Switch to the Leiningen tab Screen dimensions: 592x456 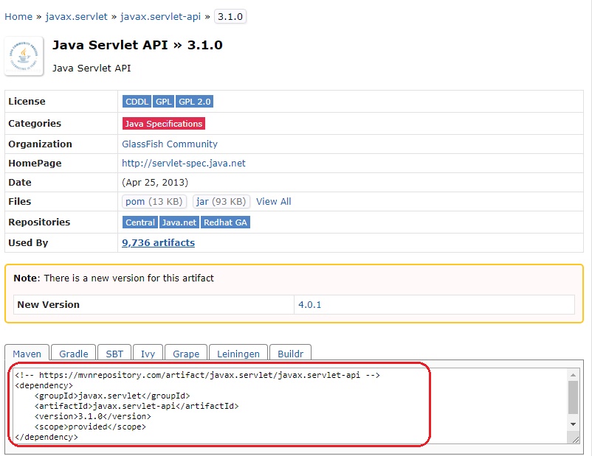pos(238,354)
